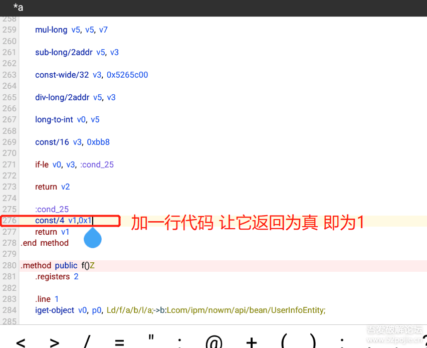Image resolution: width=427 pixels, height=348 pixels.
Task: Insert a "/" using the symbol bar
Action: [86, 341]
